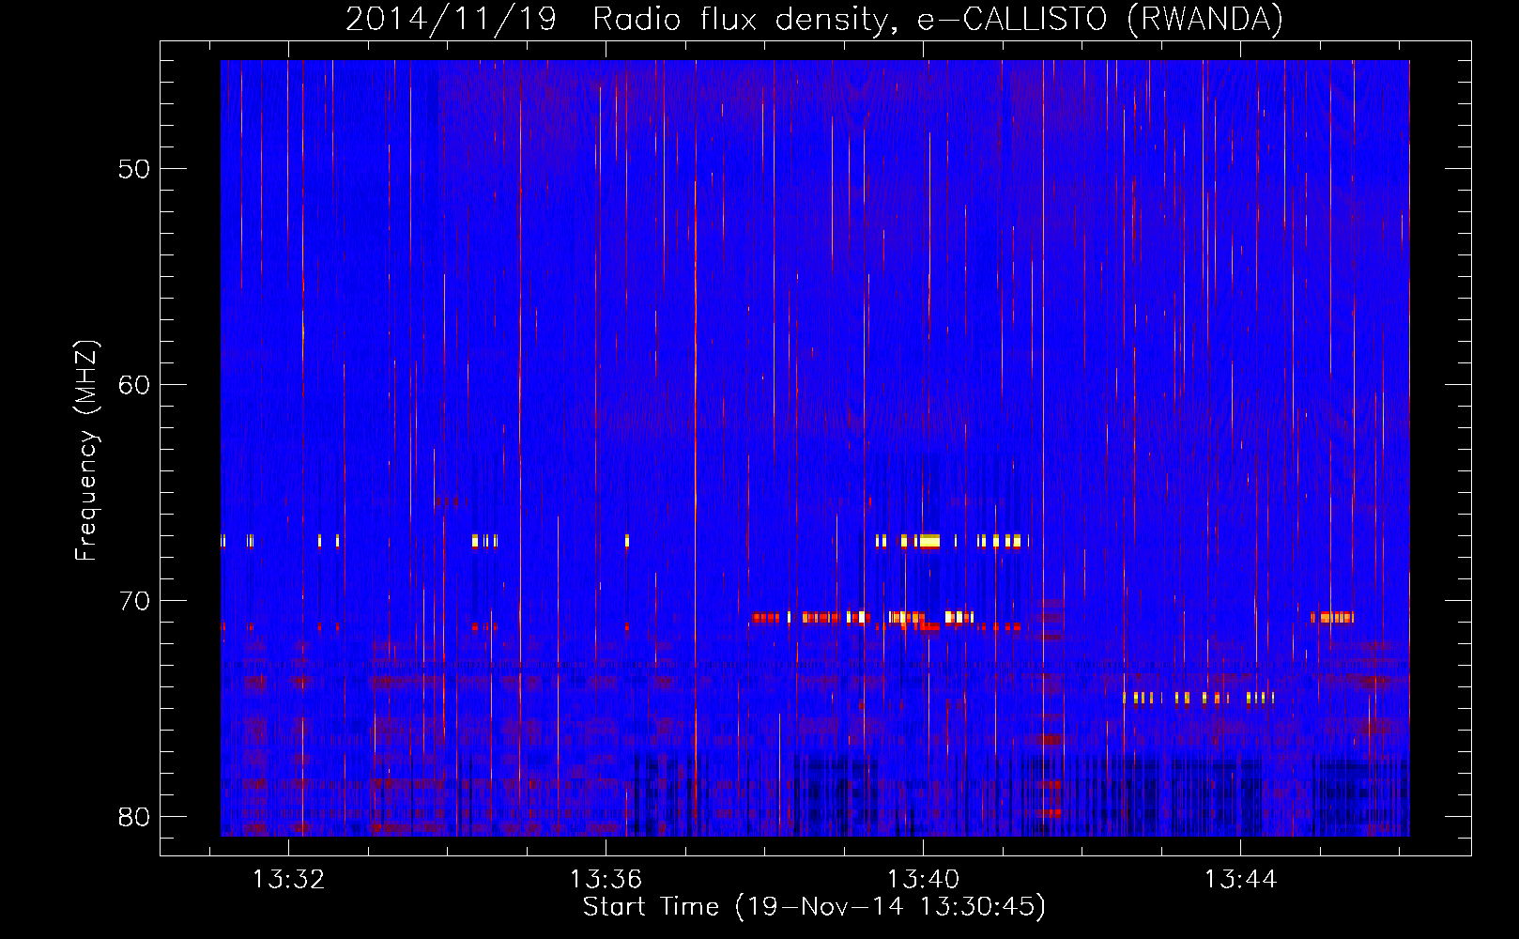Click the 13:32 time tick label
Image resolution: width=1519 pixels, height=939 pixels.
pos(288,879)
